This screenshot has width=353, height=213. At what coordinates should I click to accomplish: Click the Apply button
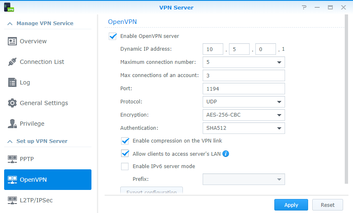(291, 205)
